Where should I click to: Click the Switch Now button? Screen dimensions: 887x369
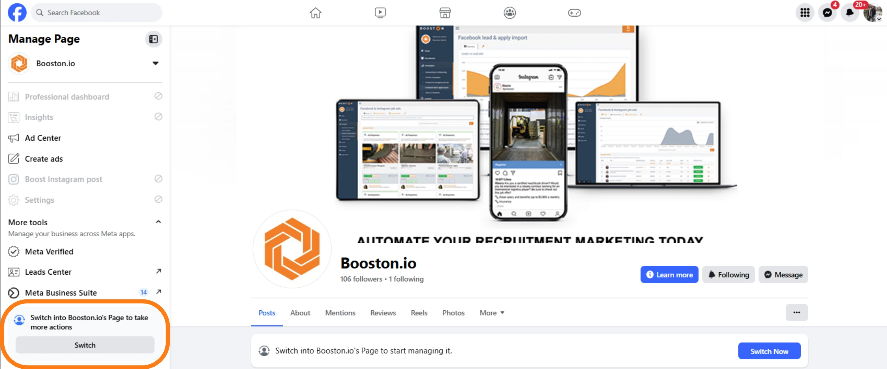(769, 351)
